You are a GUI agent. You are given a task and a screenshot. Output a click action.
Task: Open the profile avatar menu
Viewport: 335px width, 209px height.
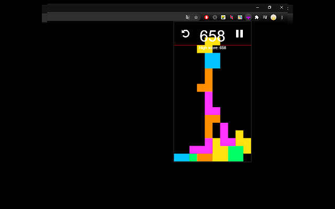(273, 17)
